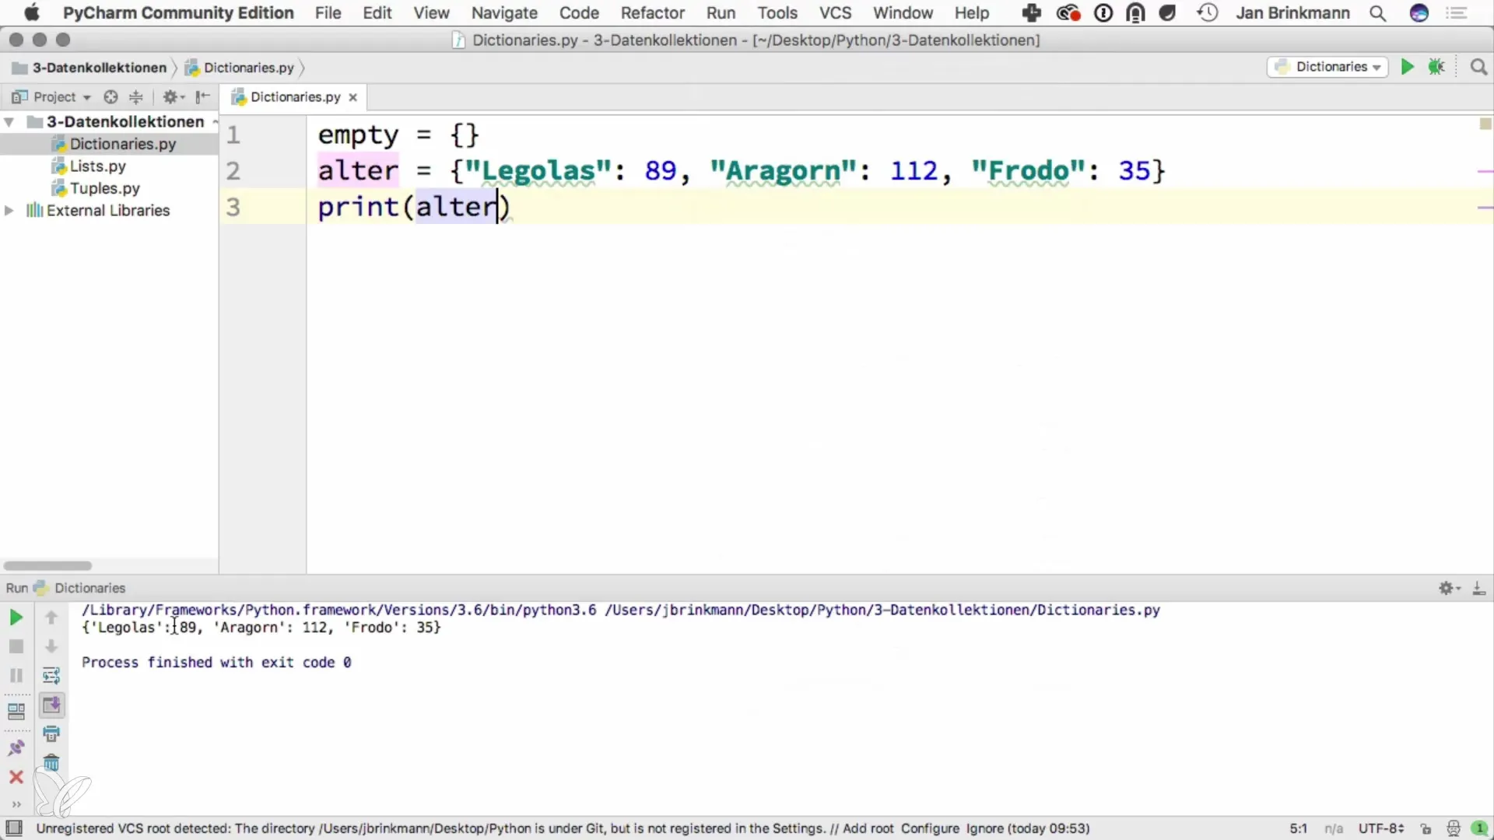
Task: Close the Run tab with red X
Action: (16, 777)
